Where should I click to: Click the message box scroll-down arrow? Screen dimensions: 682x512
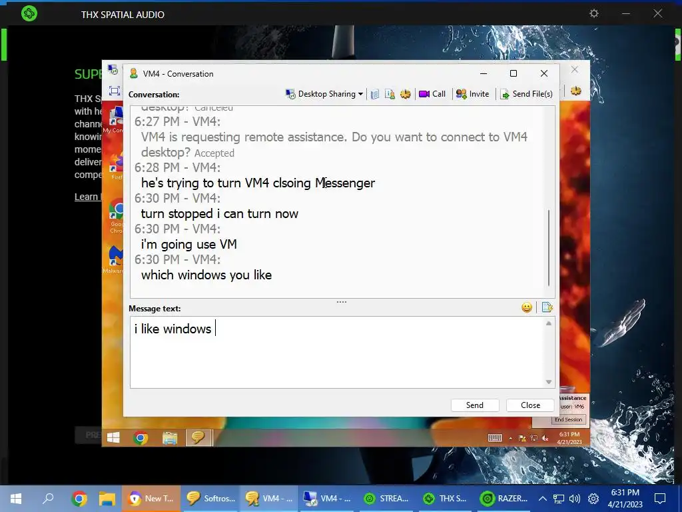pos(549,382)
